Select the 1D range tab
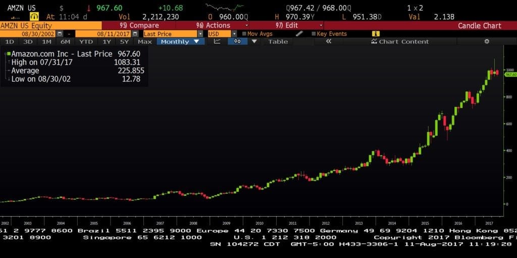 click(x=10, y=41)
